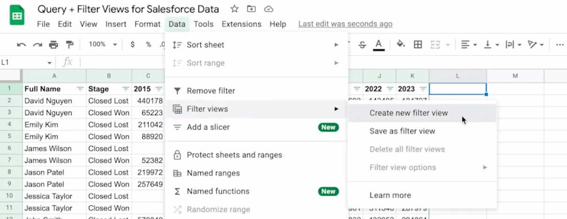Print the spreadsheet
This screenshot has height=219, width=567.
[54, 44]
